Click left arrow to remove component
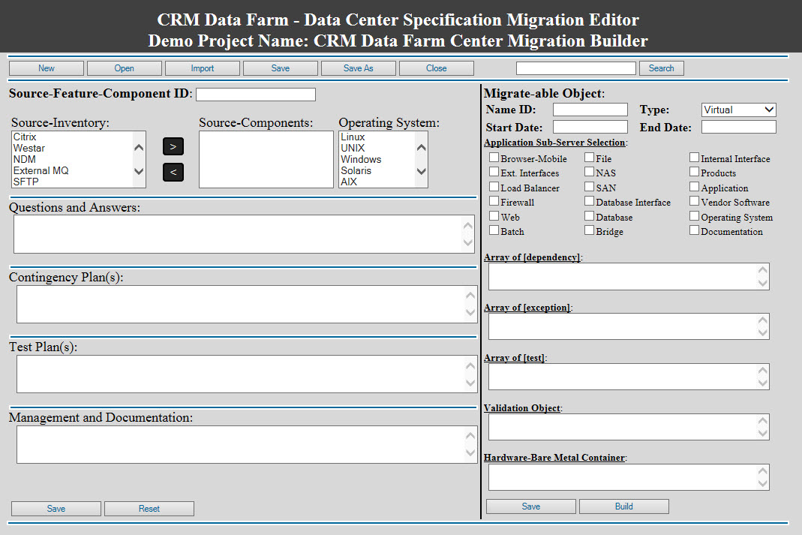802x535 pixels. click(x=173, y=172)
